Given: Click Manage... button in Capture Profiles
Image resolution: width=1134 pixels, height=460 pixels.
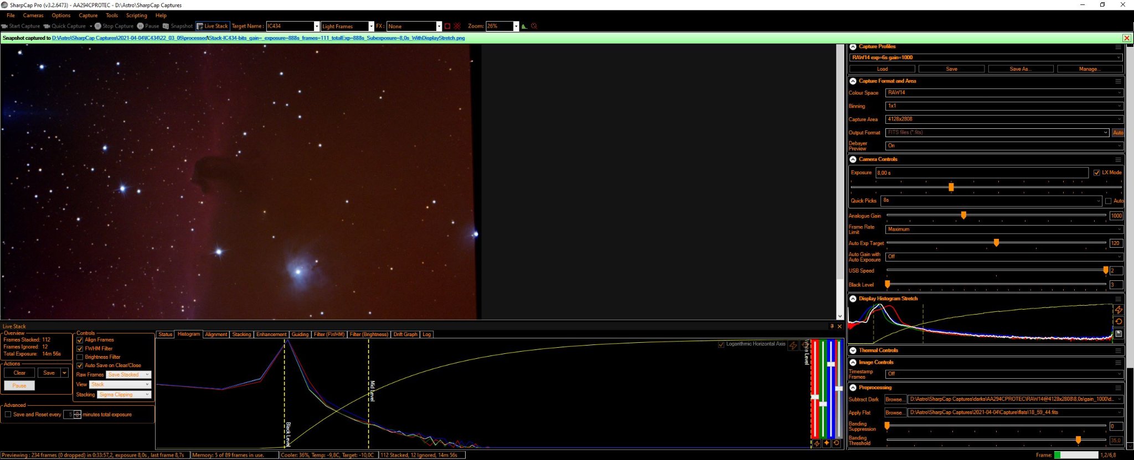Looking at the screenshot, I should 1090,69.
